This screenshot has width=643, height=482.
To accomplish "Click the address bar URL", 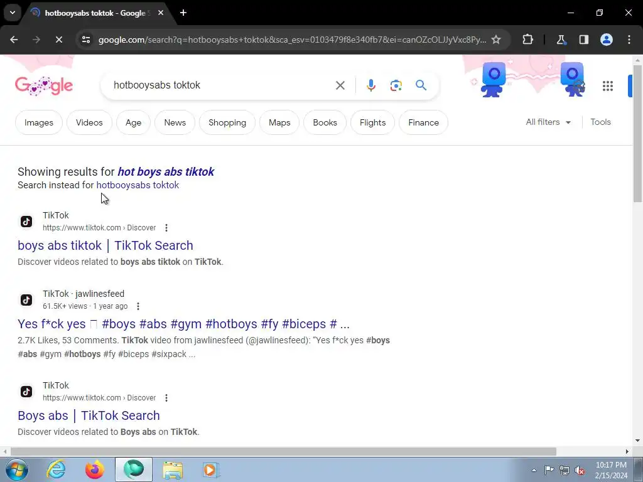I will pos(292,40).
